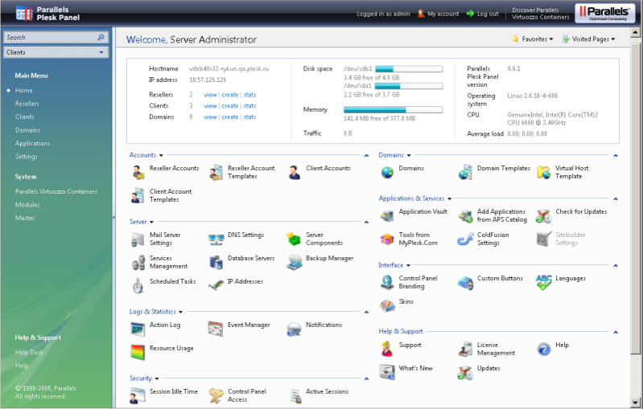Screen dimensions: 643x409
Task: Open My account link
Action: click(x=438, y=14)
